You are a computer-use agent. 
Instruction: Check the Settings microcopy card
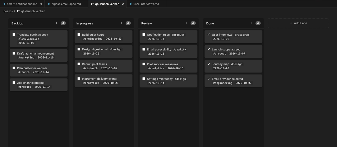144,78
